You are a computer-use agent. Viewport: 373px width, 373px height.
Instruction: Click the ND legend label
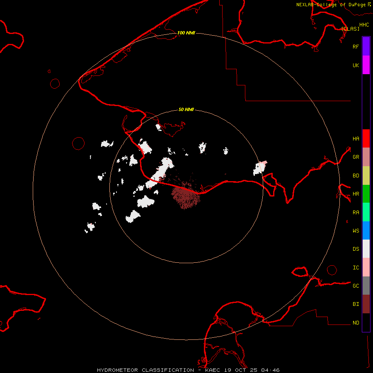point(356,322)
